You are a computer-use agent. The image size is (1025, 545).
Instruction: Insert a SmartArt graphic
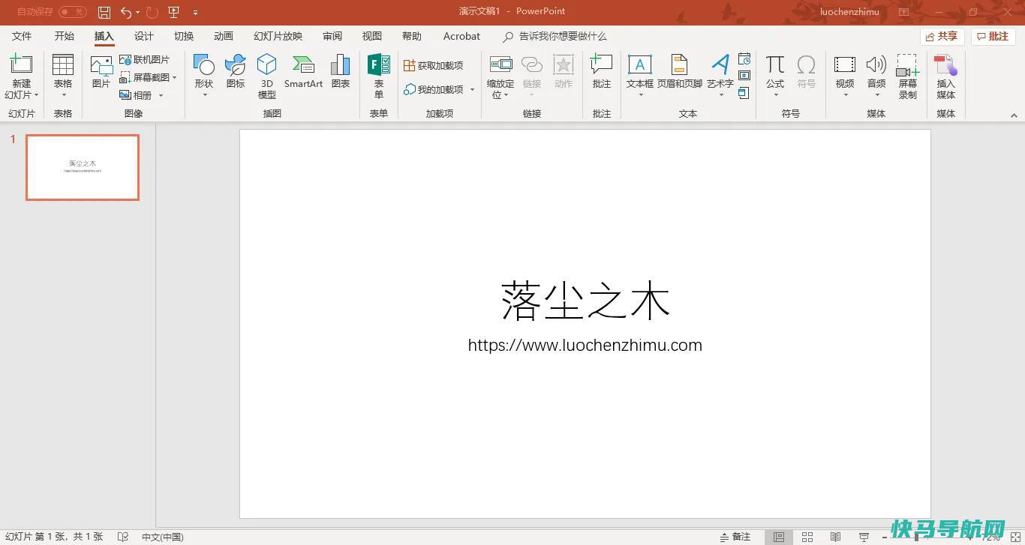[303, 73]
